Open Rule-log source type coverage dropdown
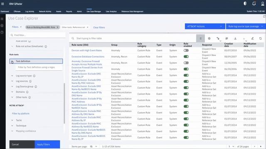Screen dimensions: 266x149 246,26
